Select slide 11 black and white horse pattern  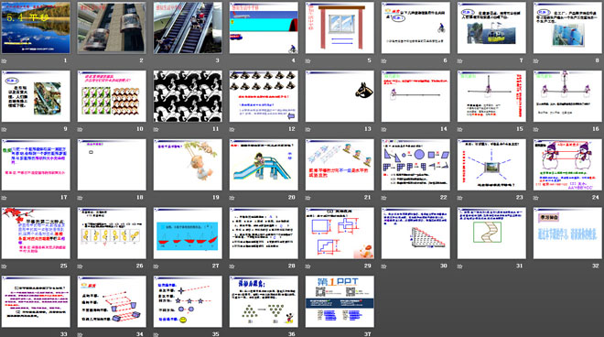188,96
